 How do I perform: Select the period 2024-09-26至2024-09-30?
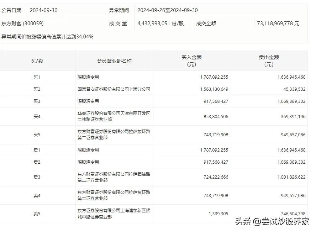pos(168,10)
